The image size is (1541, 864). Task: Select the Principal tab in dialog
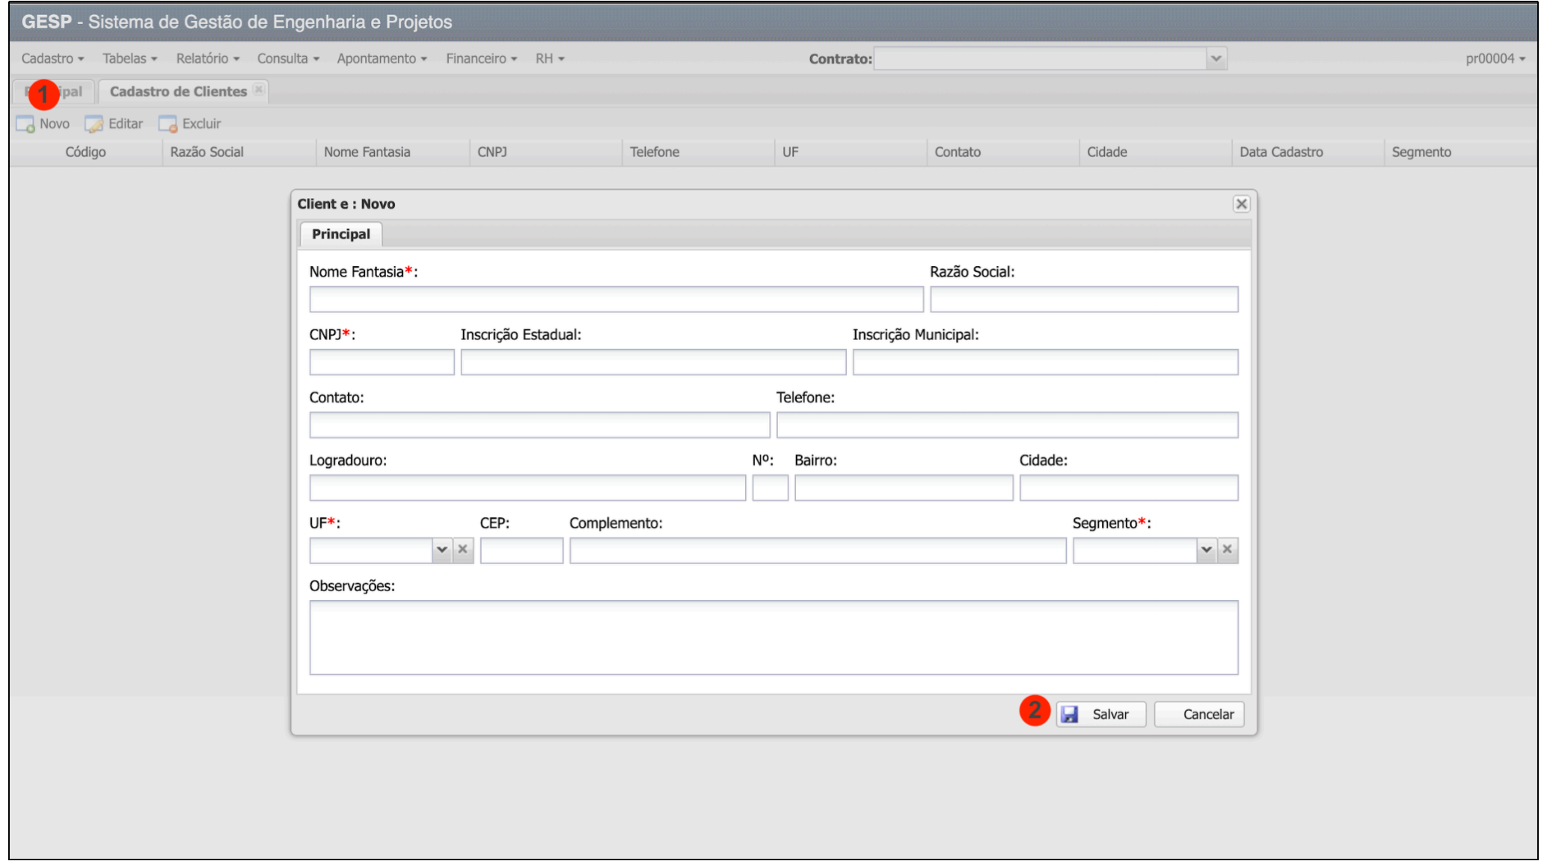[x=340, y=234]
